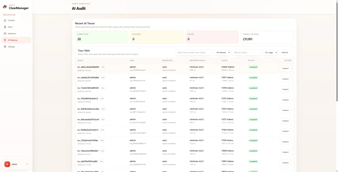Screen dimensions: 338x172
Task: Click the 11118 tokens usage value
Action: (227, 140)
